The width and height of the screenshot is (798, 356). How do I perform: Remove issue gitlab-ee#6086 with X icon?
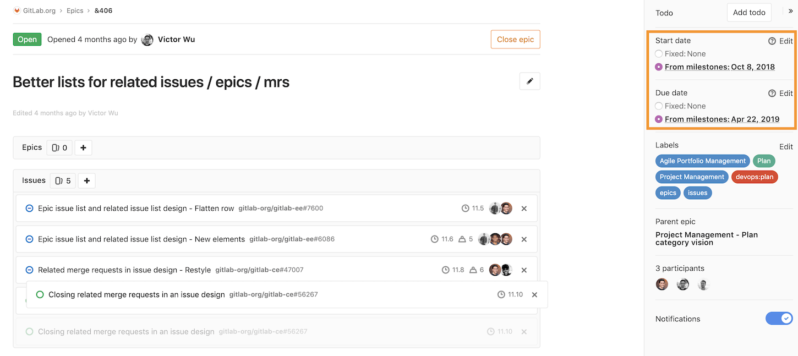coord(524,239)
